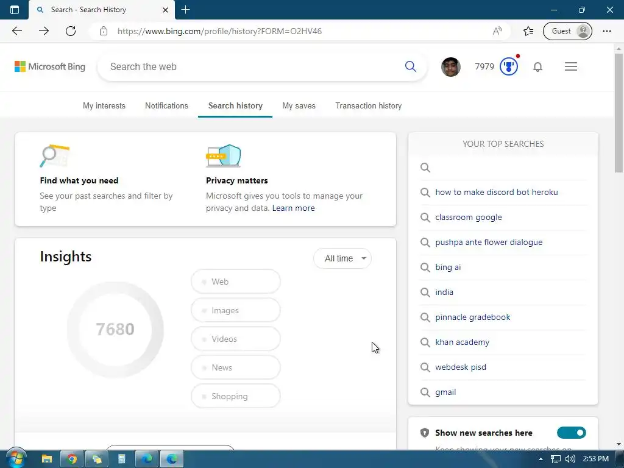Click the 7680 insights donut chart
Viewport: 624px width, 468px height.
click(115, 330)
